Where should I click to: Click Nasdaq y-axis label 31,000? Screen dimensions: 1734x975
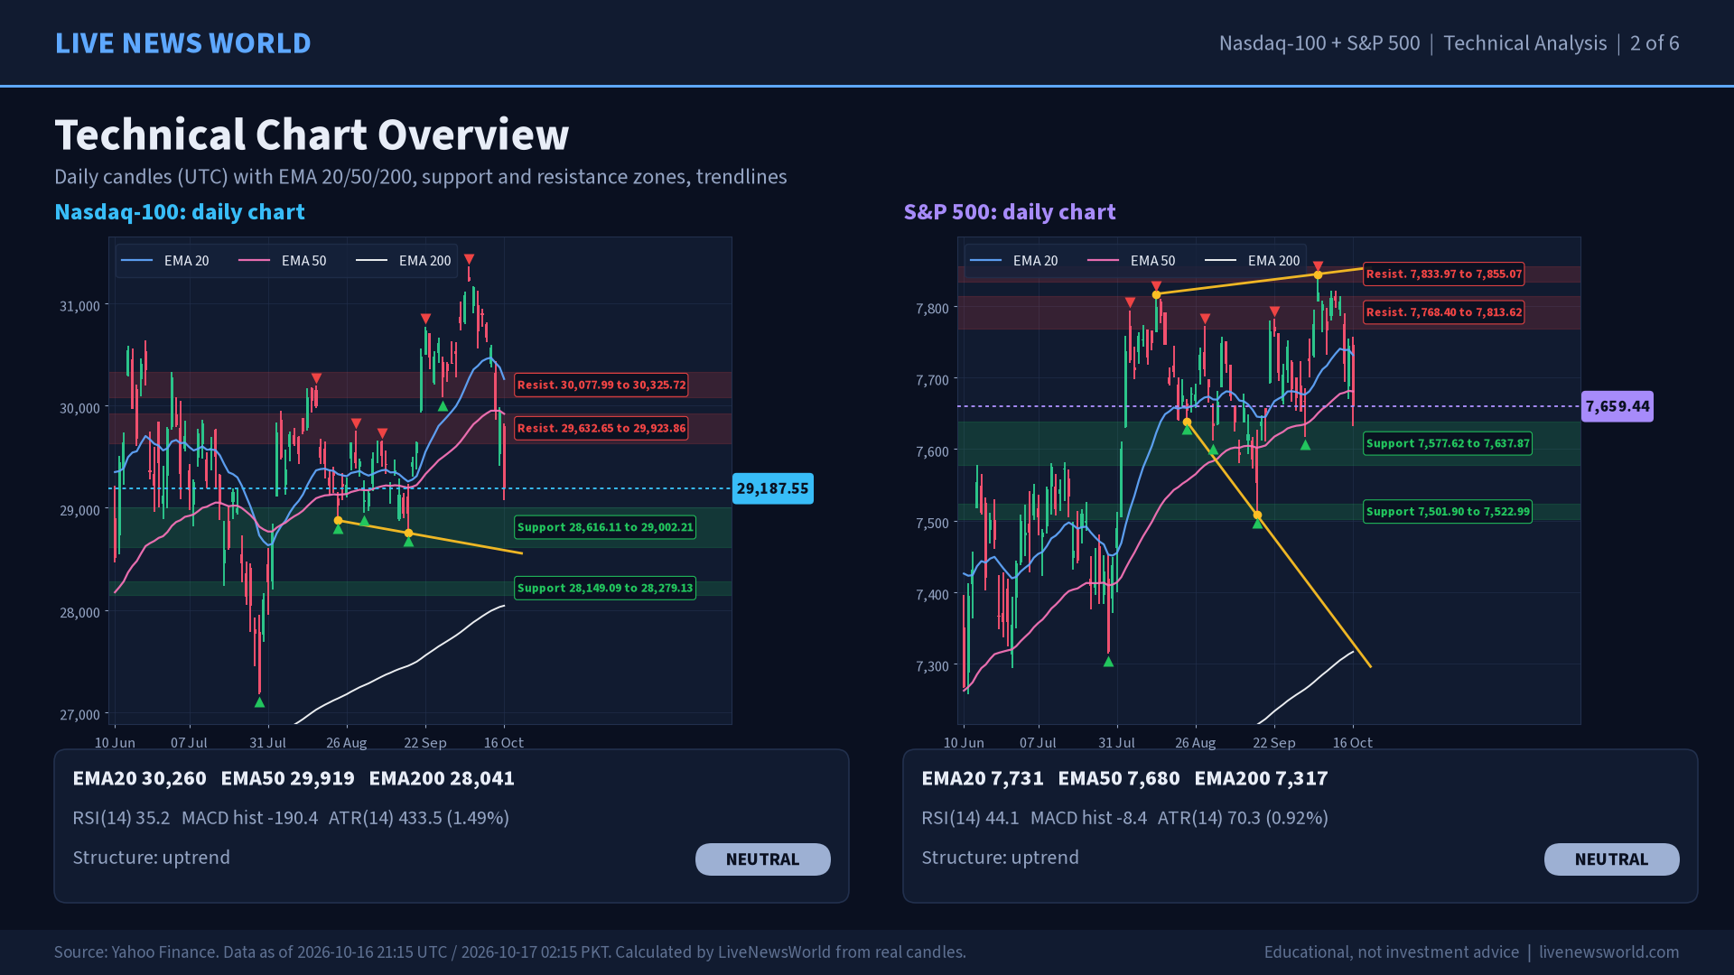click(79, 306)
